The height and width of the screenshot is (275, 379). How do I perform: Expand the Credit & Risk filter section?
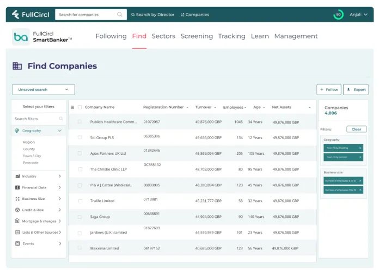click(60, 210)
